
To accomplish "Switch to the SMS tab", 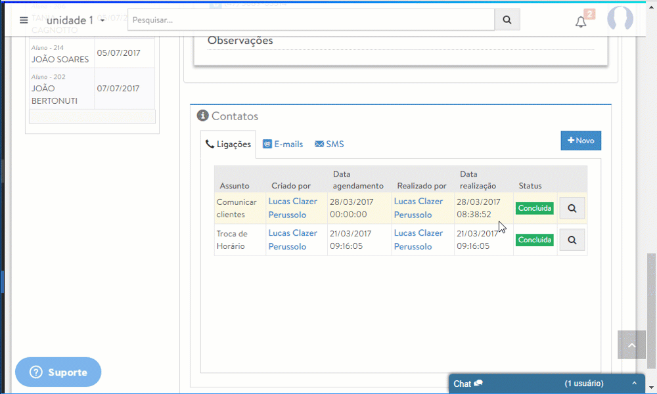I will 329,144.
